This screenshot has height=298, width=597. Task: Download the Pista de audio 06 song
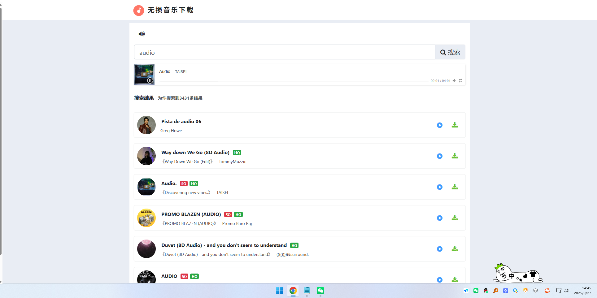pos(454,125)
